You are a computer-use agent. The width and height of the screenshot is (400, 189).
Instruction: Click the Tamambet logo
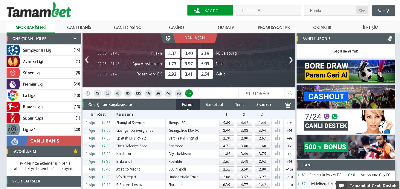(x=39, y=10)
